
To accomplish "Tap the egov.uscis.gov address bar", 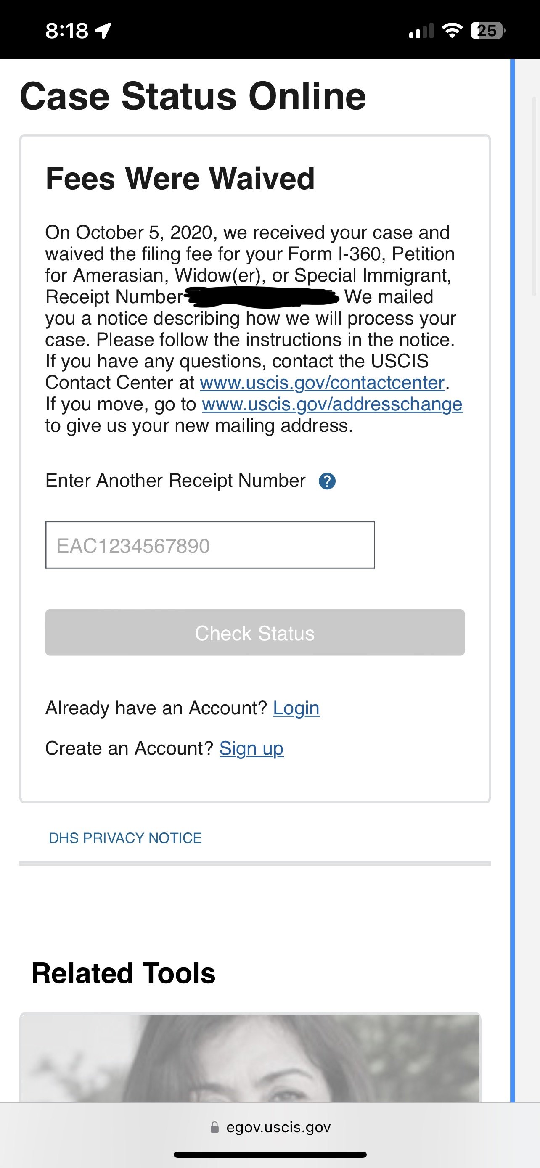I will [278, 1127].
